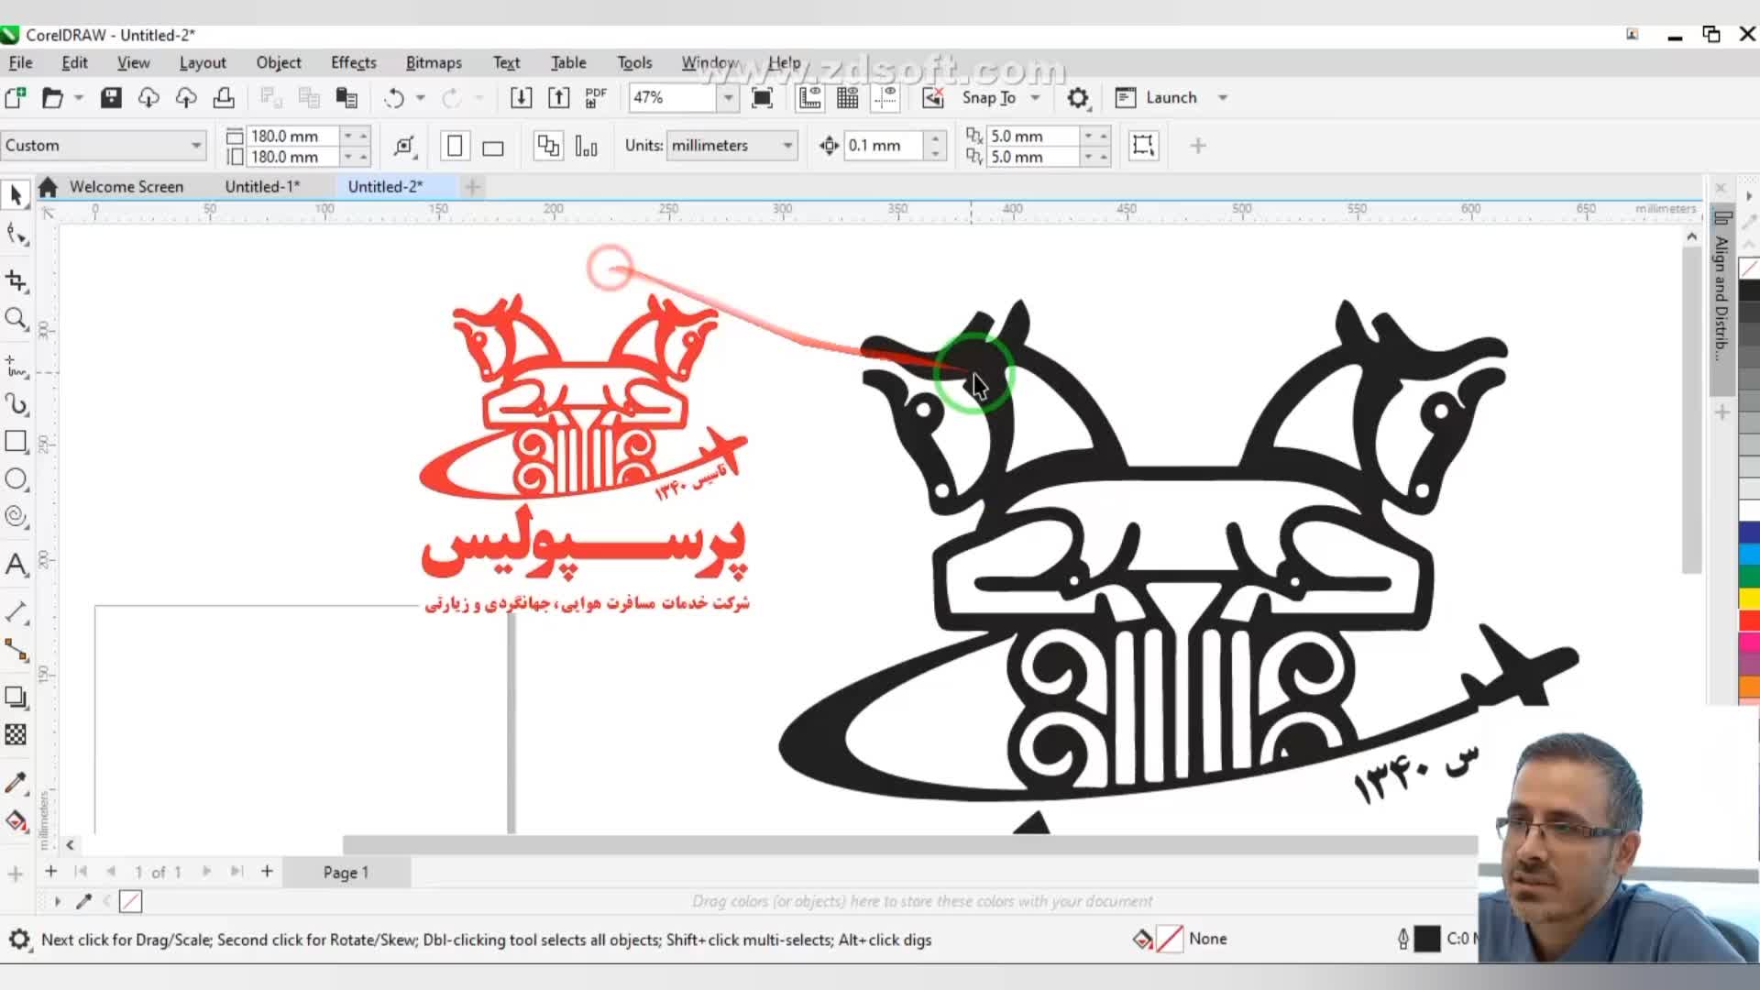
Task: Select the Crop tool in toolbox
Action: pos(16,281)
